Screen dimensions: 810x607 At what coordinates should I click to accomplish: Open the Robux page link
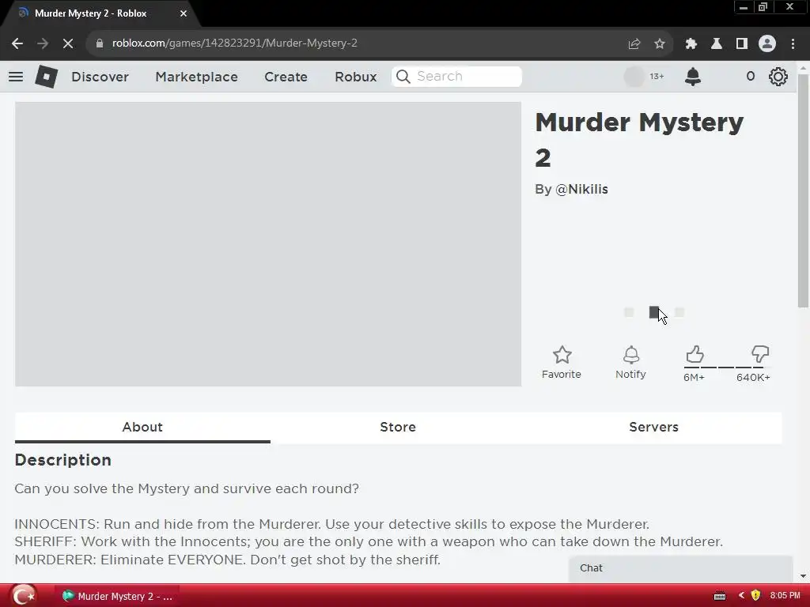tap(355, 77)
